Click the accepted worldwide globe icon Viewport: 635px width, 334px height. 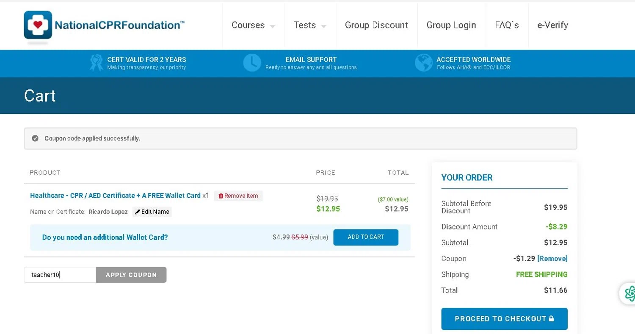pos(423,63)
